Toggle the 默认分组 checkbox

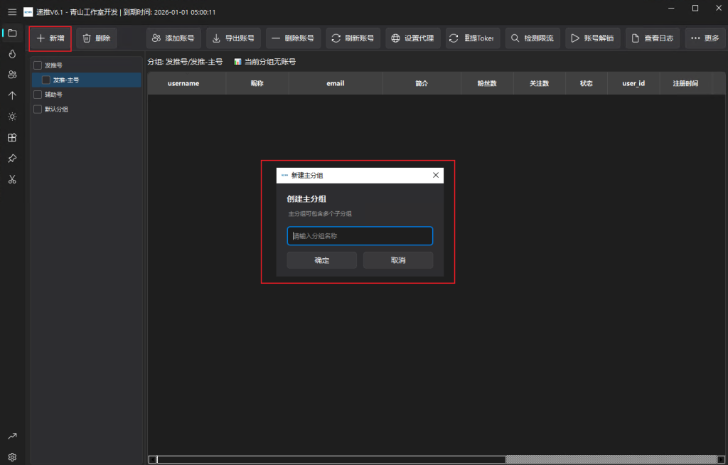[38, 109]
